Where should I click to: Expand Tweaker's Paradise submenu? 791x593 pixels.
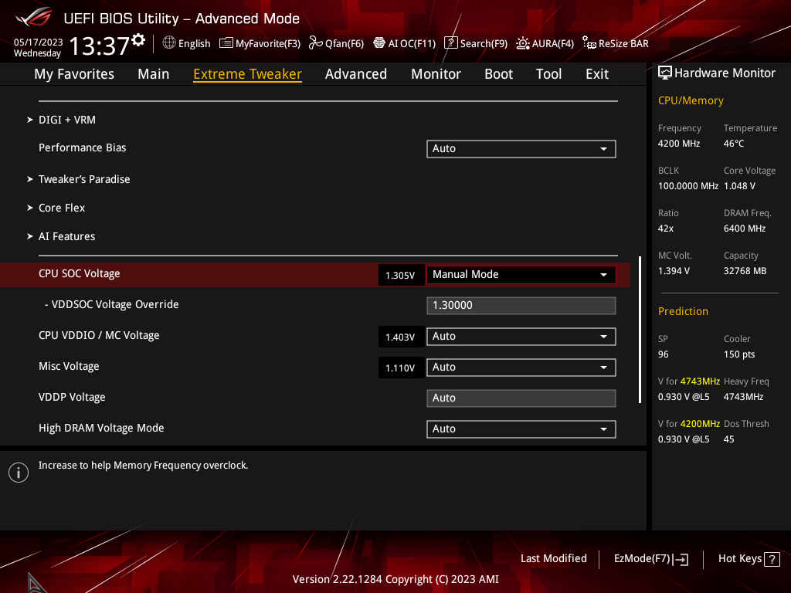[84, 179]
